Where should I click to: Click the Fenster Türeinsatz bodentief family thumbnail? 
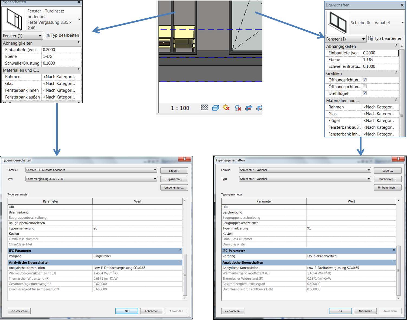click(15, 19)
